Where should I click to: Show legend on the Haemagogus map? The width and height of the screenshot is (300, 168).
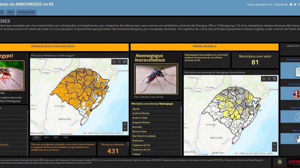tap(269, 79)
